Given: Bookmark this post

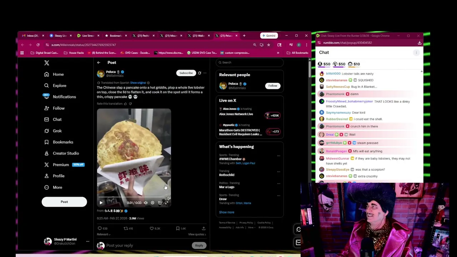Looking at the screenshot, I should click(181, 228).
